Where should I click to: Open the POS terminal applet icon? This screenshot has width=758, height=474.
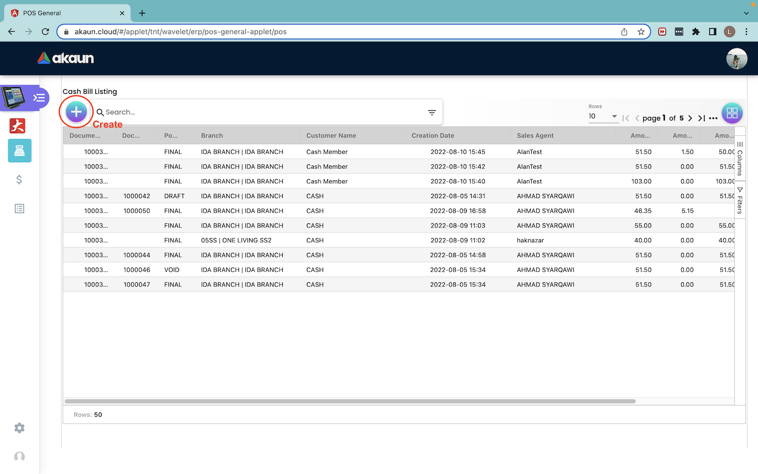pos(13,98)
